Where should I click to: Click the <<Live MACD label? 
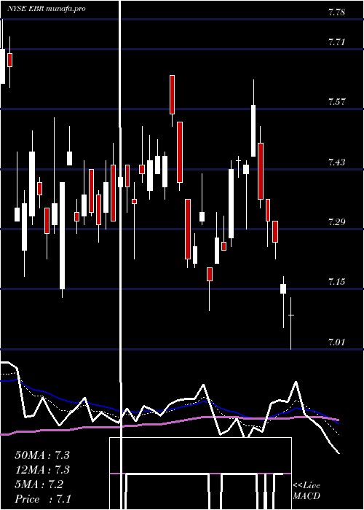pos(306,490)
